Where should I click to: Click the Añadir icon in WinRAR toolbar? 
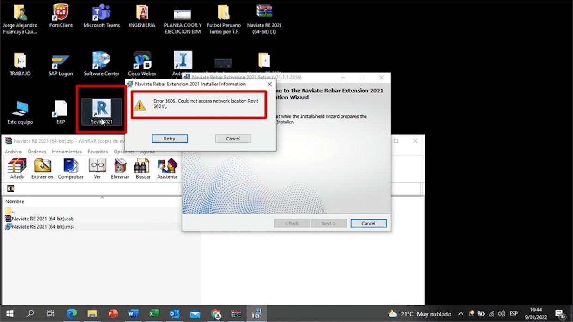coord(17,169)
